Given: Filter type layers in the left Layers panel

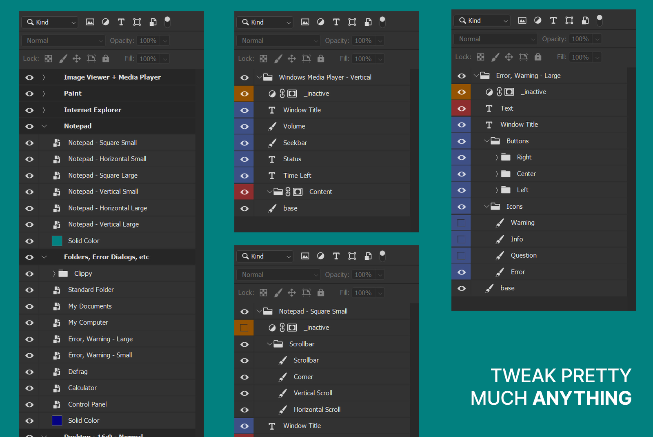Looking at the screenshot, I should click(121, 22).
